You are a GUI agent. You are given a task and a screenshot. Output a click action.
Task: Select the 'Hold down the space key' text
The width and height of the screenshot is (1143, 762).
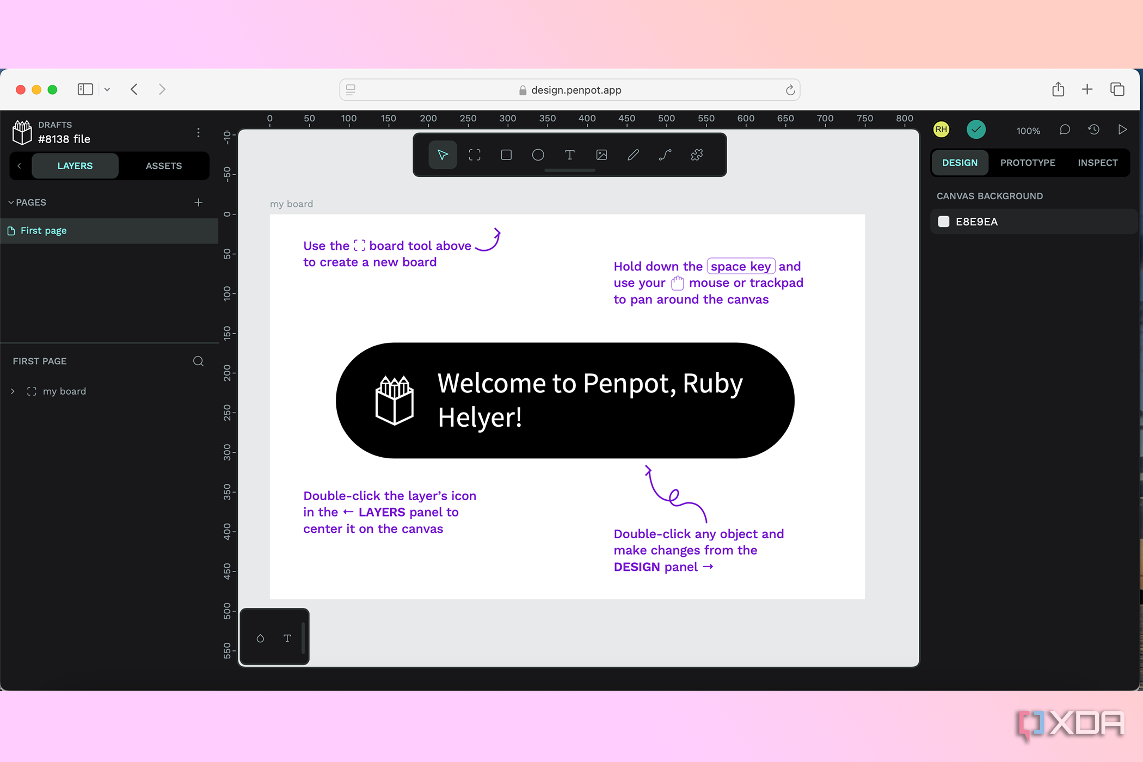tap(709, 283)
